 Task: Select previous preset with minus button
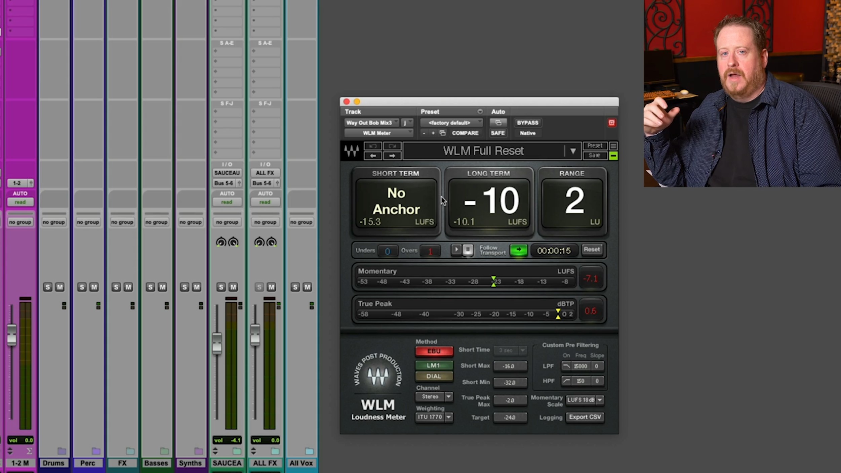[x=424, y=133]
